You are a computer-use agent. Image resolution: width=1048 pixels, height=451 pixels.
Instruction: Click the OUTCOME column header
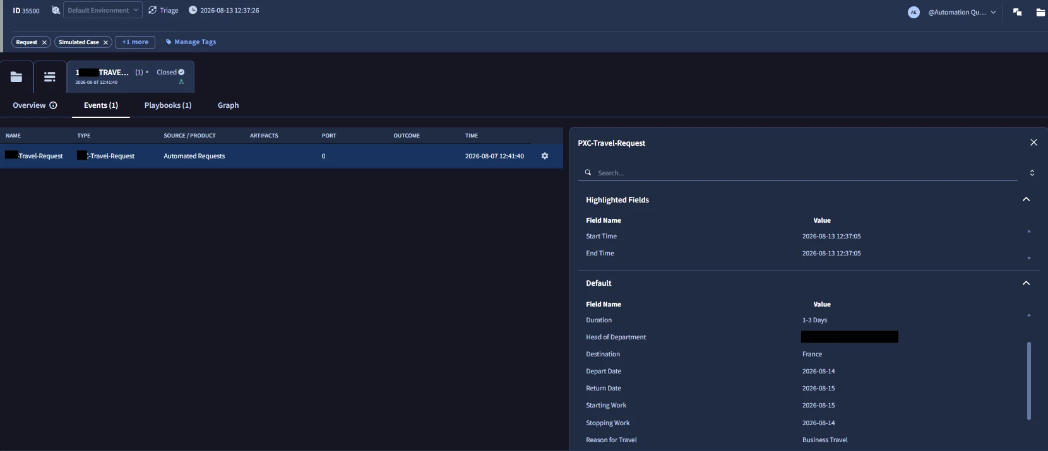pyautogui.click(x=407, y=136)
